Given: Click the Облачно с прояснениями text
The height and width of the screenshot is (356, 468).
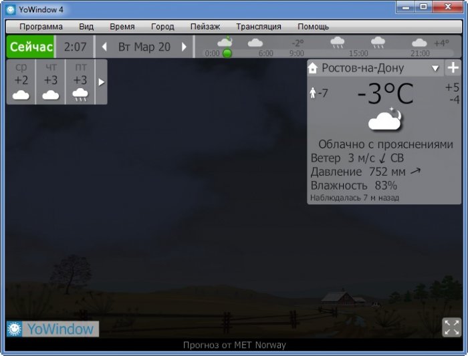Looking at the screenshot, I should pyautogui.click(x=386, y=144).
